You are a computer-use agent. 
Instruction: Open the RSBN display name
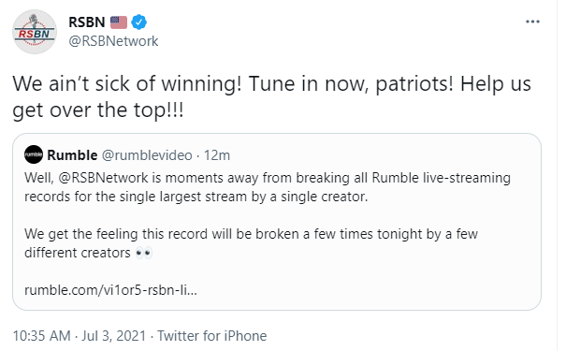(87, 22)
